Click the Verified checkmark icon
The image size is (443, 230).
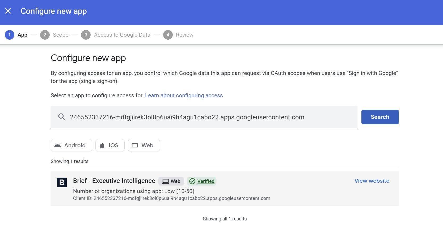pyautogui.click(x=192, y=181)
